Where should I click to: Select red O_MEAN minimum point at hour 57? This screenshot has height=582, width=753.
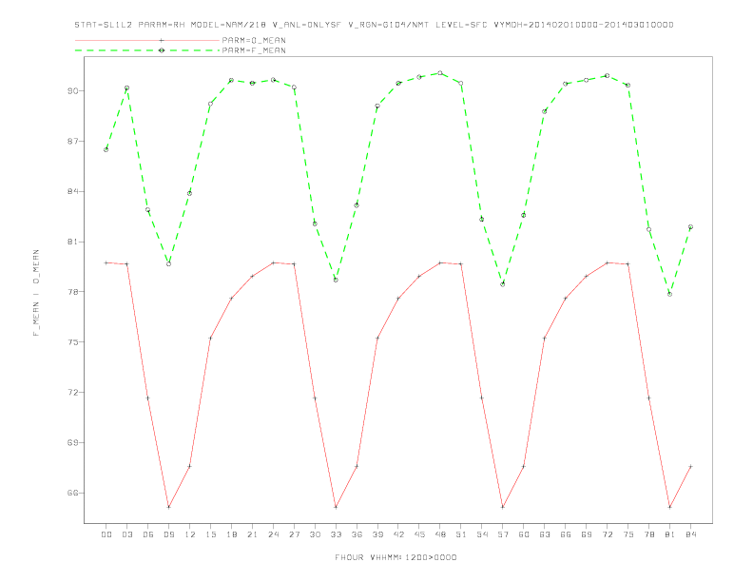point(503,507)
